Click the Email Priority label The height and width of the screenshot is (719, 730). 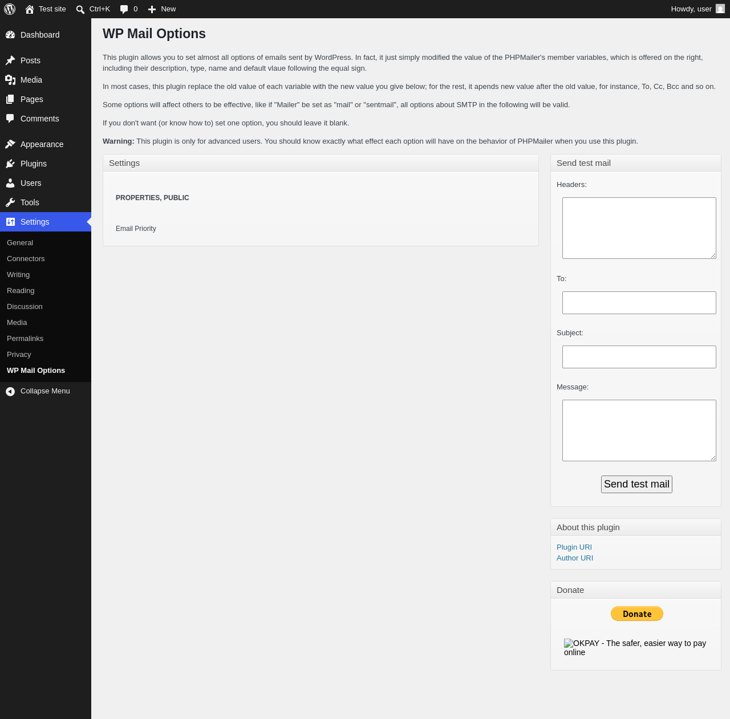(136, 229)
